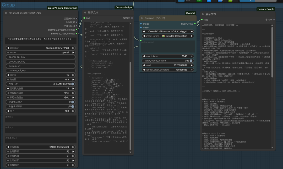The width and height of the screenshot is (283, 169).
Task: Click the BYPASS_System_Prompt output port
Action: point(77,30)
